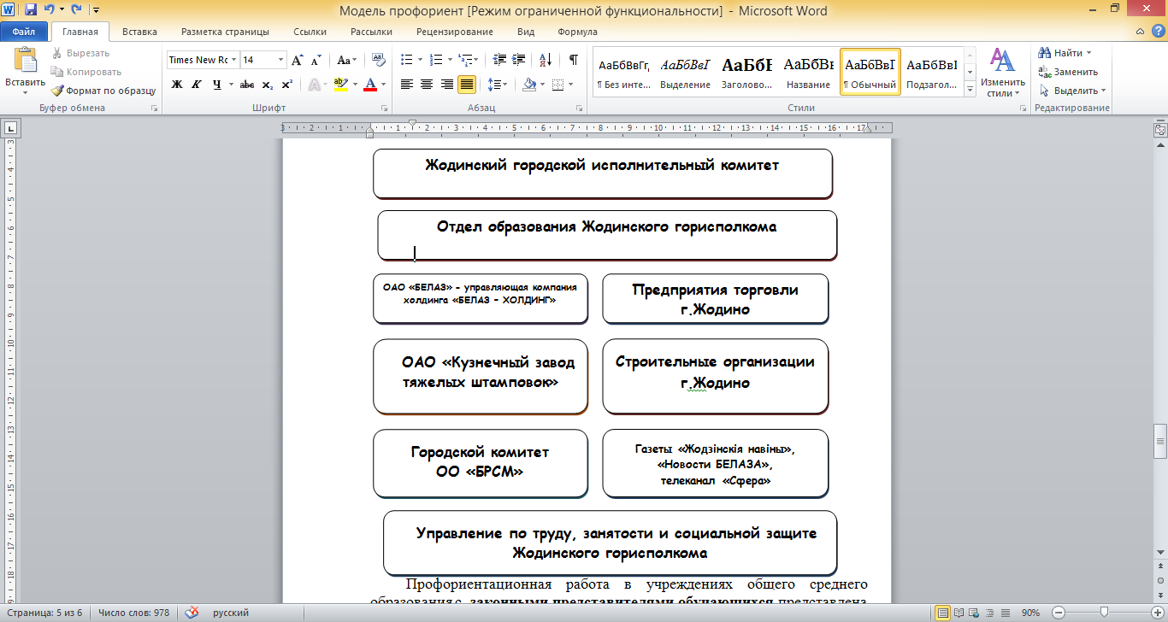Enable justified text alignment

coord(467,85)
